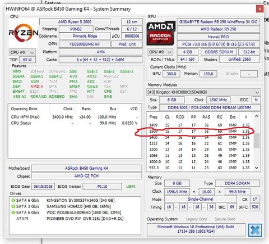The image size is (269, 244).
Task: Click the AMD Radeon Graphics logo
Action: tap(161, 33)
